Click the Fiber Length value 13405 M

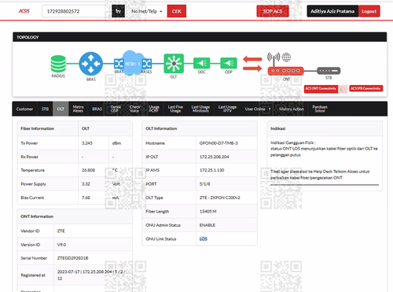click(208, 212)
